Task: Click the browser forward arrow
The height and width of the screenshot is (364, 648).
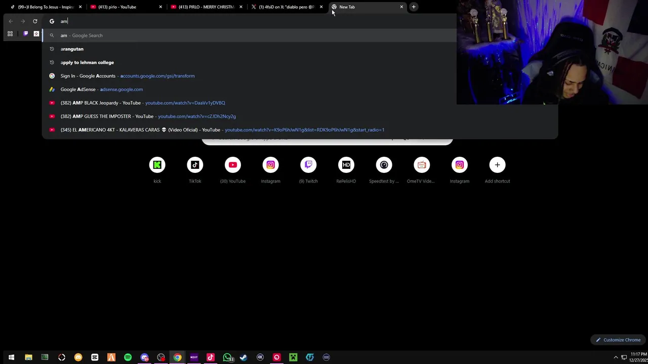Action: coord(23,21)
